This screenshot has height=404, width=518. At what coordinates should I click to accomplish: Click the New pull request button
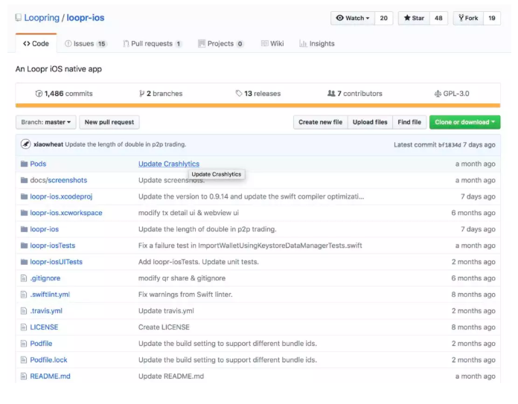click(109, 122)
